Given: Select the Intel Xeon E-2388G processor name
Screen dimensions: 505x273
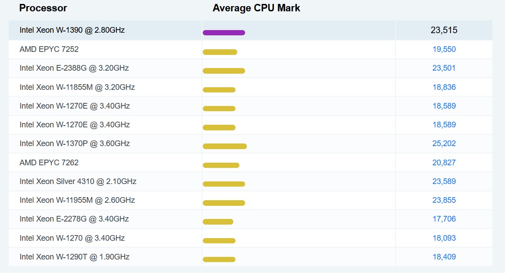Looking at the screenshot, I should point(74,68).
